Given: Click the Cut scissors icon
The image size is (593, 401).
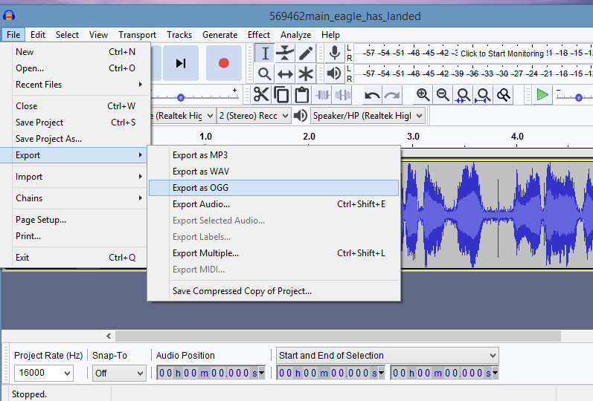Looking at the screenshot, I should coord(261,95).
